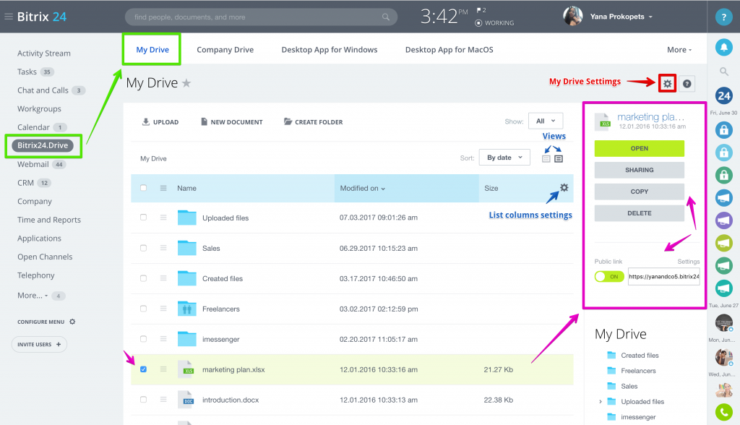740x425 pixels.
Task: Star My Drive as a favorite
Action: point(186,83)
